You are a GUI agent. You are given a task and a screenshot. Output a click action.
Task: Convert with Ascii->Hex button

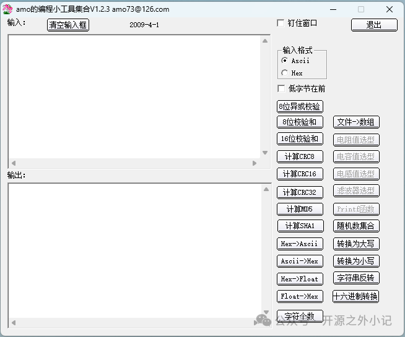300,261
